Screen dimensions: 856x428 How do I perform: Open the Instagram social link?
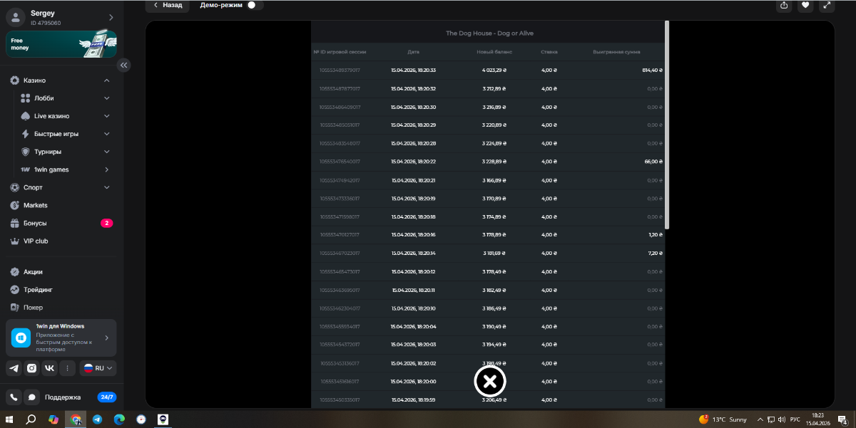[x=31, y=368]
